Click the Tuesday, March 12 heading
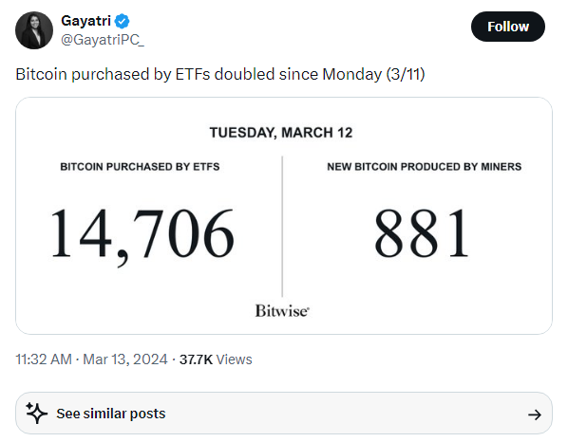This screenshot has width=568, height=442. (x=281, y=133)
